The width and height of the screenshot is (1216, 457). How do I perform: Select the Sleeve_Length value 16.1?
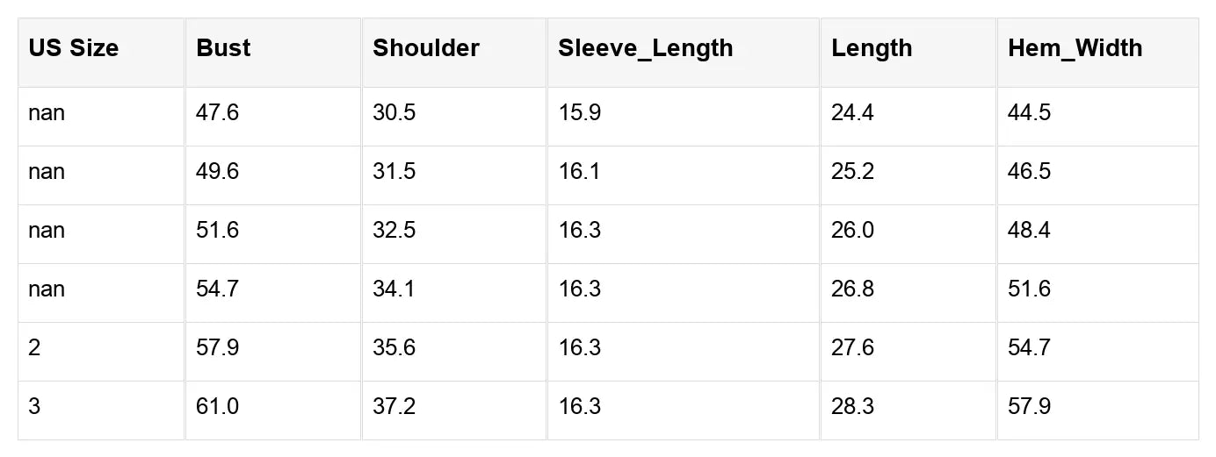(579, 172)
